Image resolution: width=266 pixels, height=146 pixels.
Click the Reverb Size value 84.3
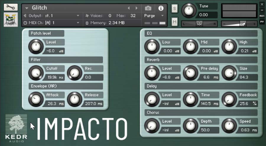tap(247, 77)
